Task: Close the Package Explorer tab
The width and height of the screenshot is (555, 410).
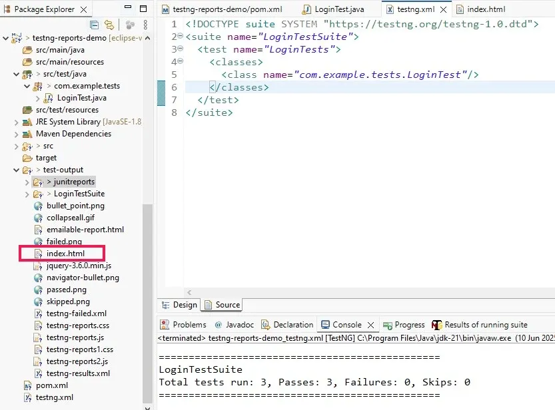Action: click(83, 9)
